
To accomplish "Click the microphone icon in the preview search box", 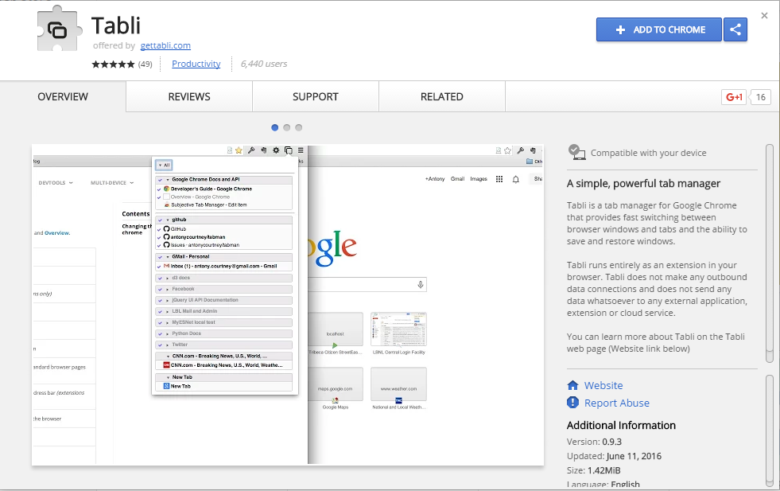I will click(x=421, y=284).
